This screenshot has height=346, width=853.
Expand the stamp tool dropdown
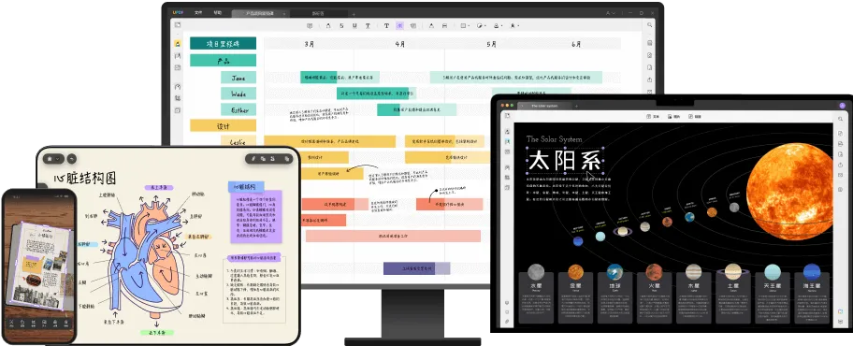[x=498, y=25]
